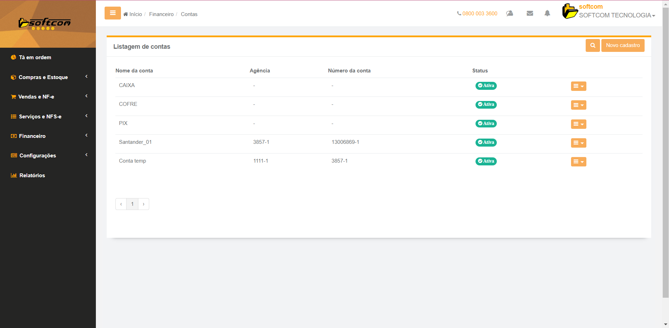Open actions dropdown for Santander_01 account

(578, 143)
